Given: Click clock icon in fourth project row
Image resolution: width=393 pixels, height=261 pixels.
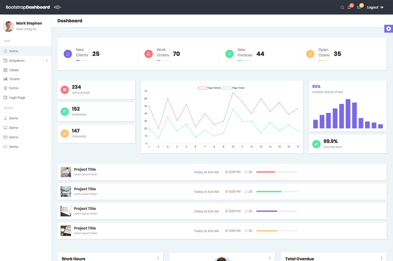Looking at the screenshot, I should (x=227, y=231).
